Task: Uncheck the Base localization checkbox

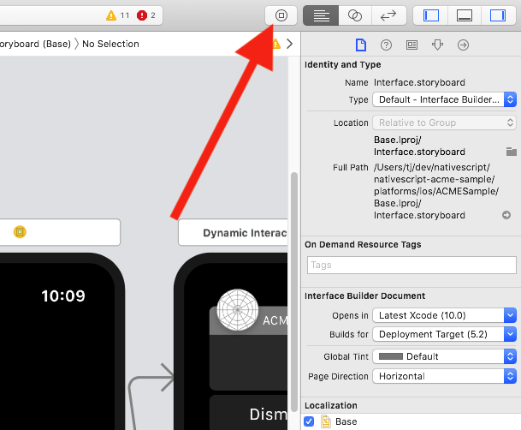Action: click(309, 421)
